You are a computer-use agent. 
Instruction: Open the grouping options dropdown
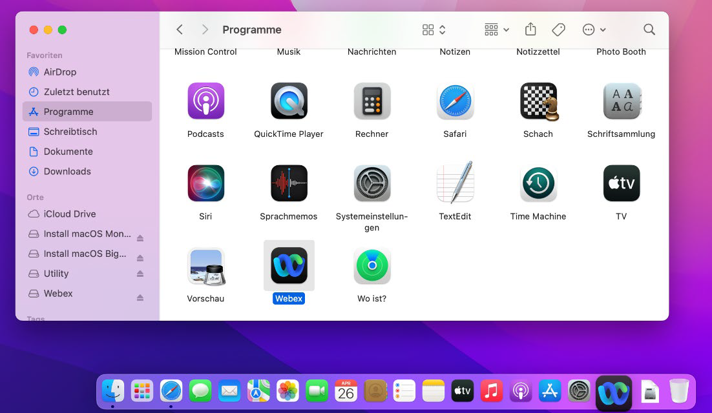point(496,30)
